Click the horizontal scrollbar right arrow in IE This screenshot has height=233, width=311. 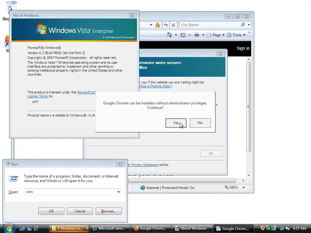(x=243, y=181)
